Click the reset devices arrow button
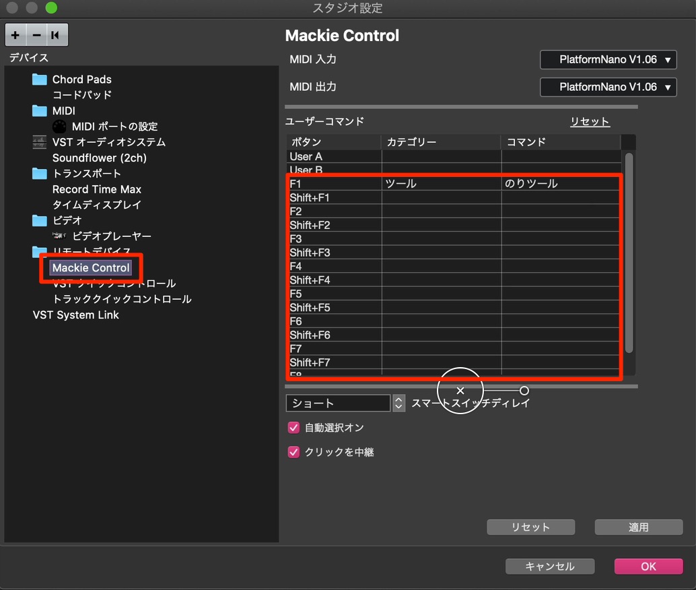The image size is (696, 590). coord(57,35)
